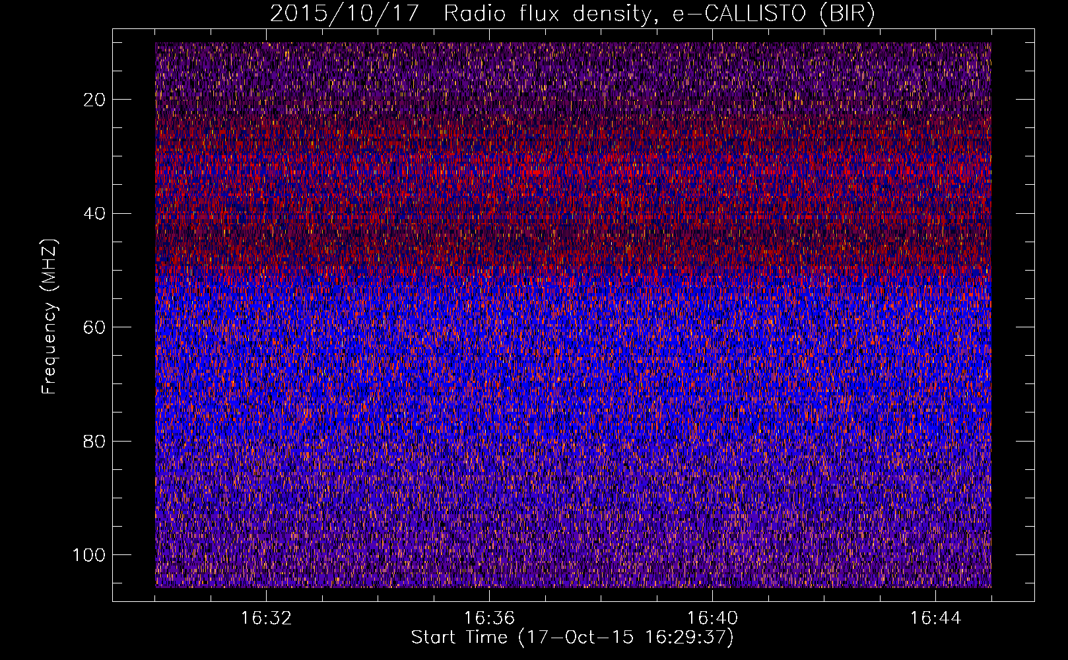Click the '40' frequency tick label
The width and height of the screenshot is (1068, 660).
pos(95,214)
